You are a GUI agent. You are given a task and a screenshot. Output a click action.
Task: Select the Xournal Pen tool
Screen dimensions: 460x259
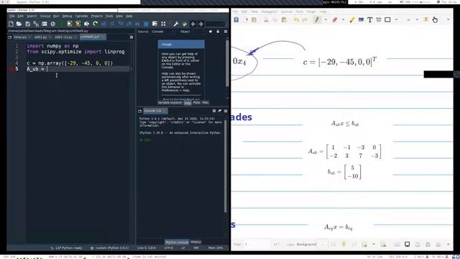[316, 19]
